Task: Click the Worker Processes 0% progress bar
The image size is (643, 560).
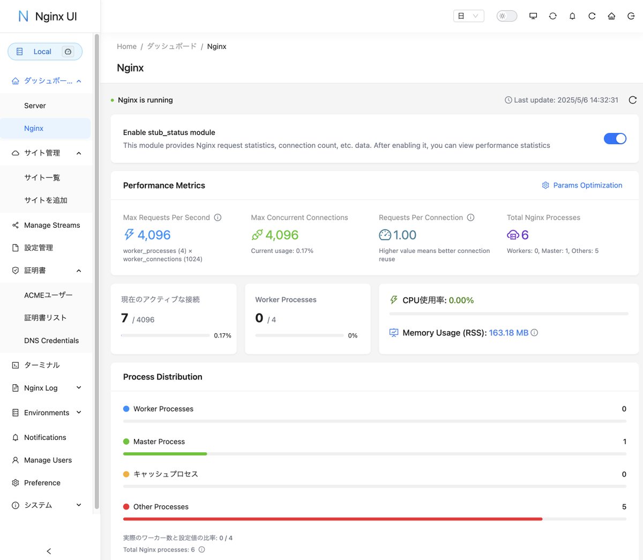Action: [300, 335]
